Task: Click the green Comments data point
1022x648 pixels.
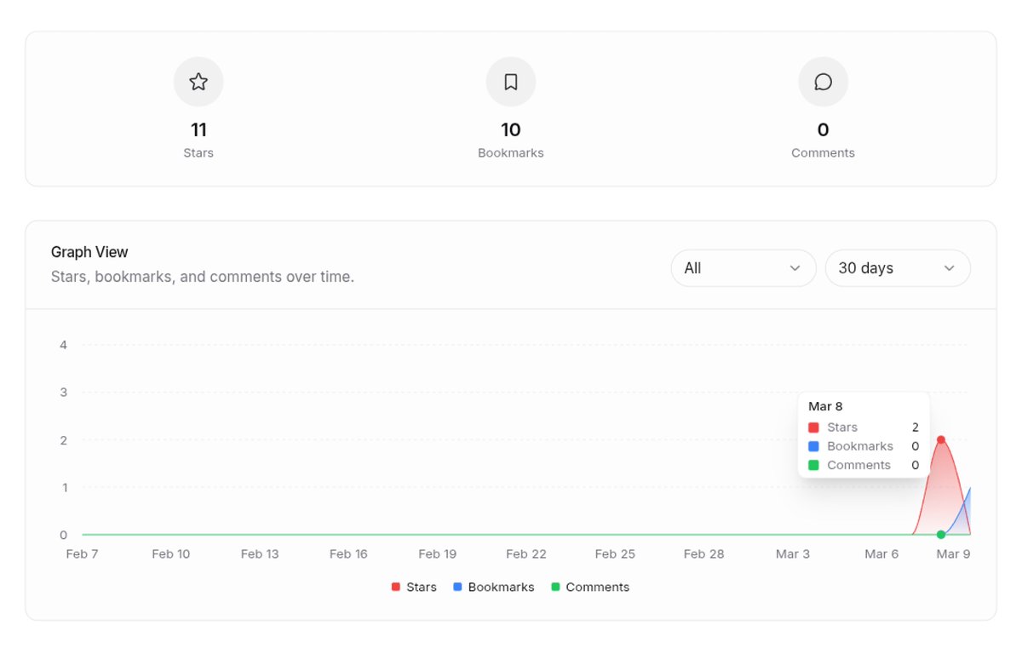Action: 941,535
